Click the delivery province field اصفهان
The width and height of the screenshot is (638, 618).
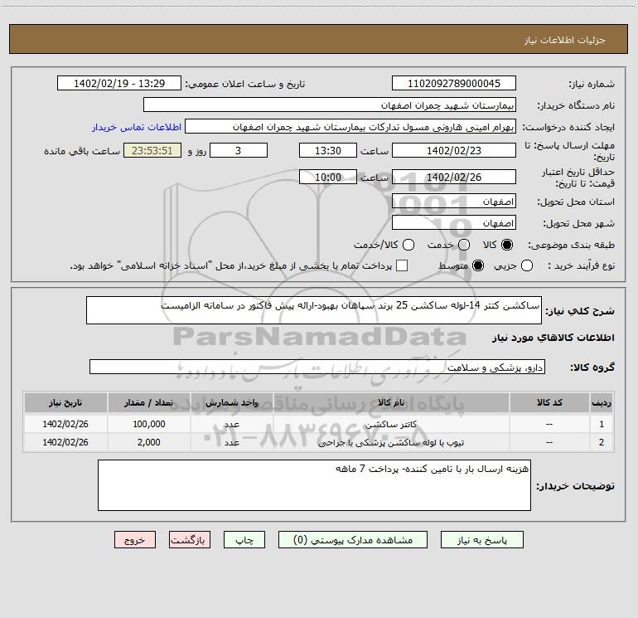coord(454,202)
